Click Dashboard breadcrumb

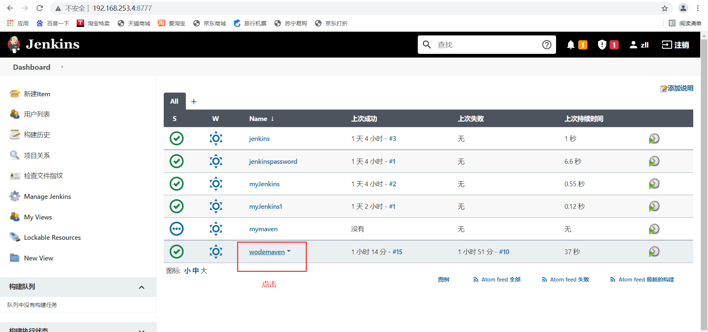point(32,67)
